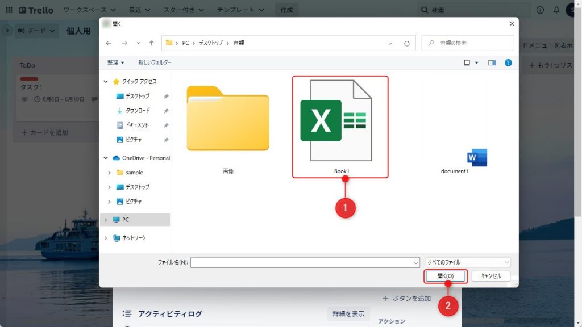Click the PC breadcrumb segment
The width and height of the screenshot is (582, 327).
185,43
